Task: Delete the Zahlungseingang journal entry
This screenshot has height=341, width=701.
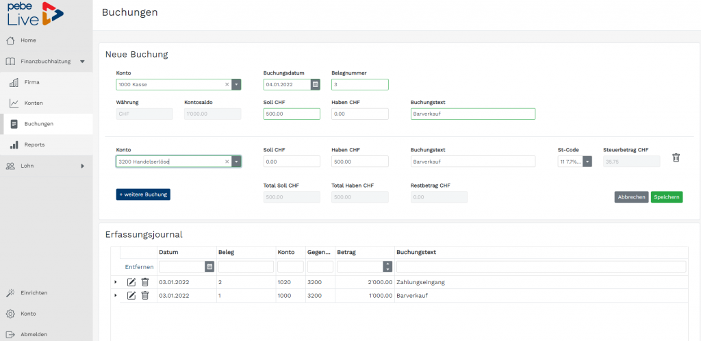Action: pyautogui.click(x=145, y=282)
